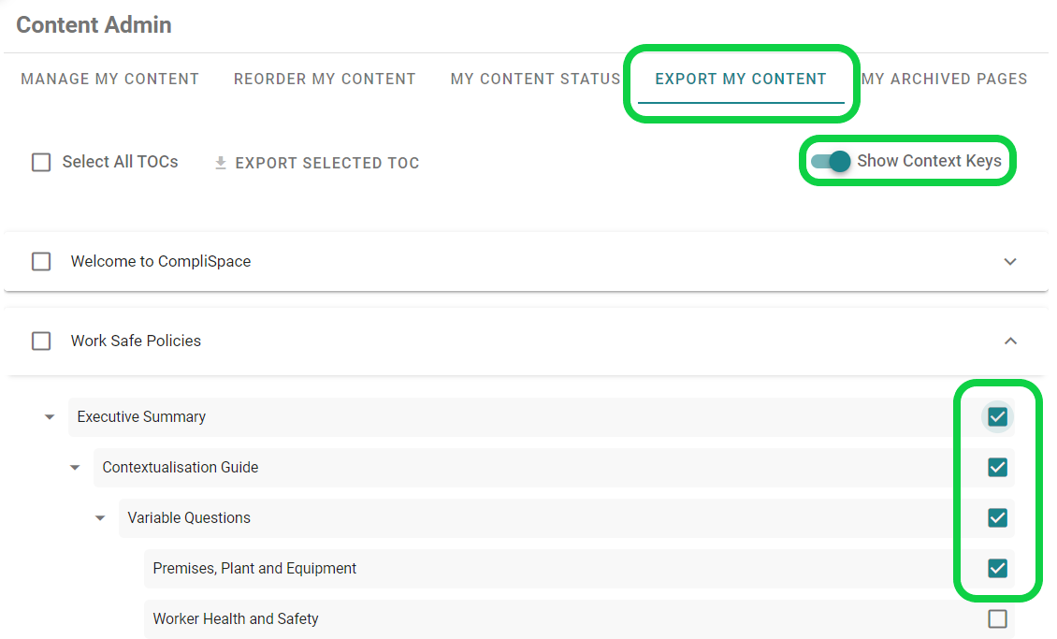View the My Content Status tab
Image resolution: width=1057 pixels, height=639 pixels.
pyautogui.click(x=534, y=79)
